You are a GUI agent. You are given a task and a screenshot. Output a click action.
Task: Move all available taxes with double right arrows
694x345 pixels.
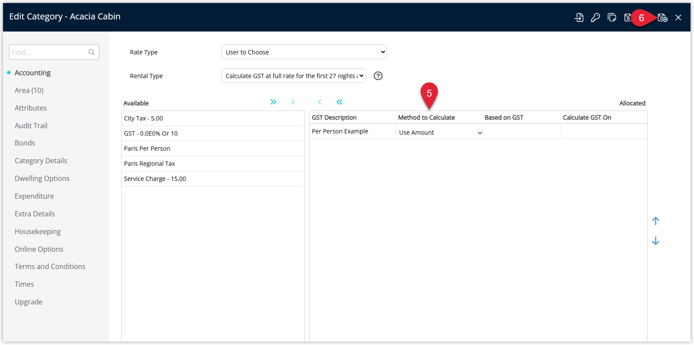pyautogui.click(x=273, y=102)
